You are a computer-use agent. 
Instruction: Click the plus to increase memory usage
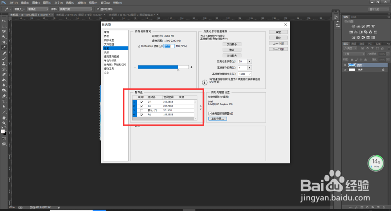(x=191, y=67)
